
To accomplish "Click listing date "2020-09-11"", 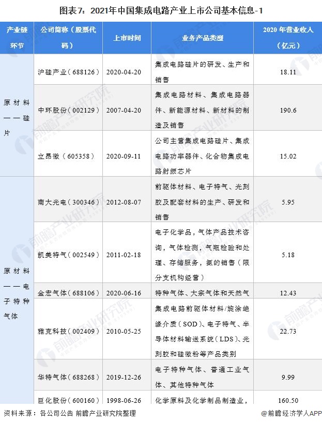I will point(124,156).
